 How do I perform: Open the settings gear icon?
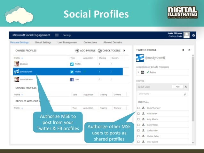(193, 35)
